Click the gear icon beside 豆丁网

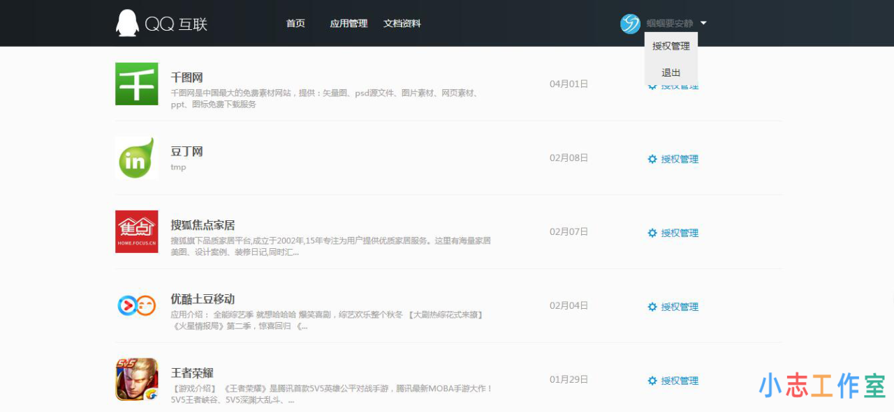(652, 159)
